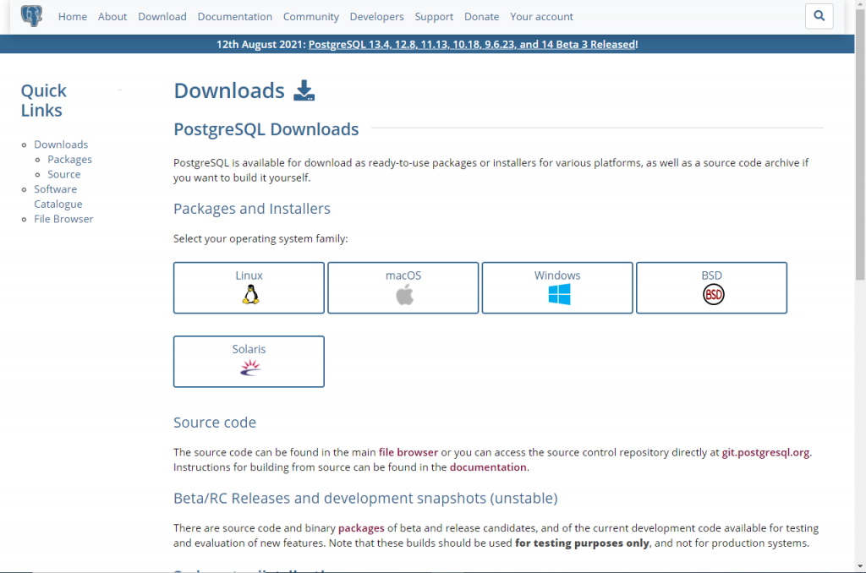
Task: Open Your account in navbar
Action: coord(541,17)
